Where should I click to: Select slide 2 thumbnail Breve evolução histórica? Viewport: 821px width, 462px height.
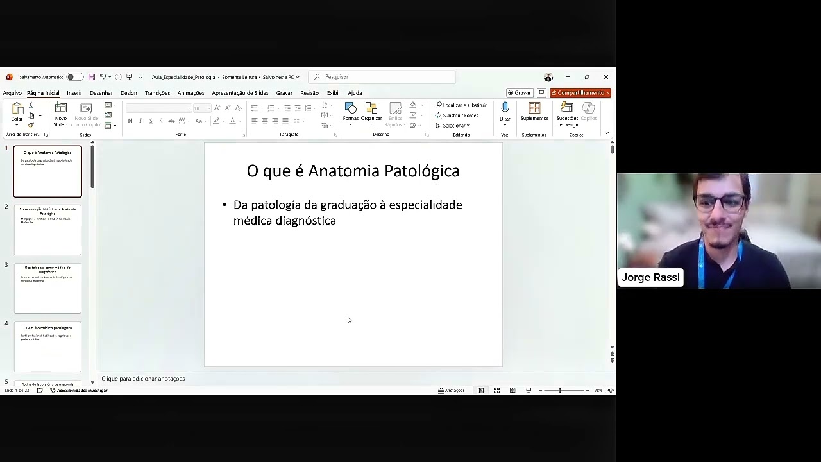coord(47,230)
